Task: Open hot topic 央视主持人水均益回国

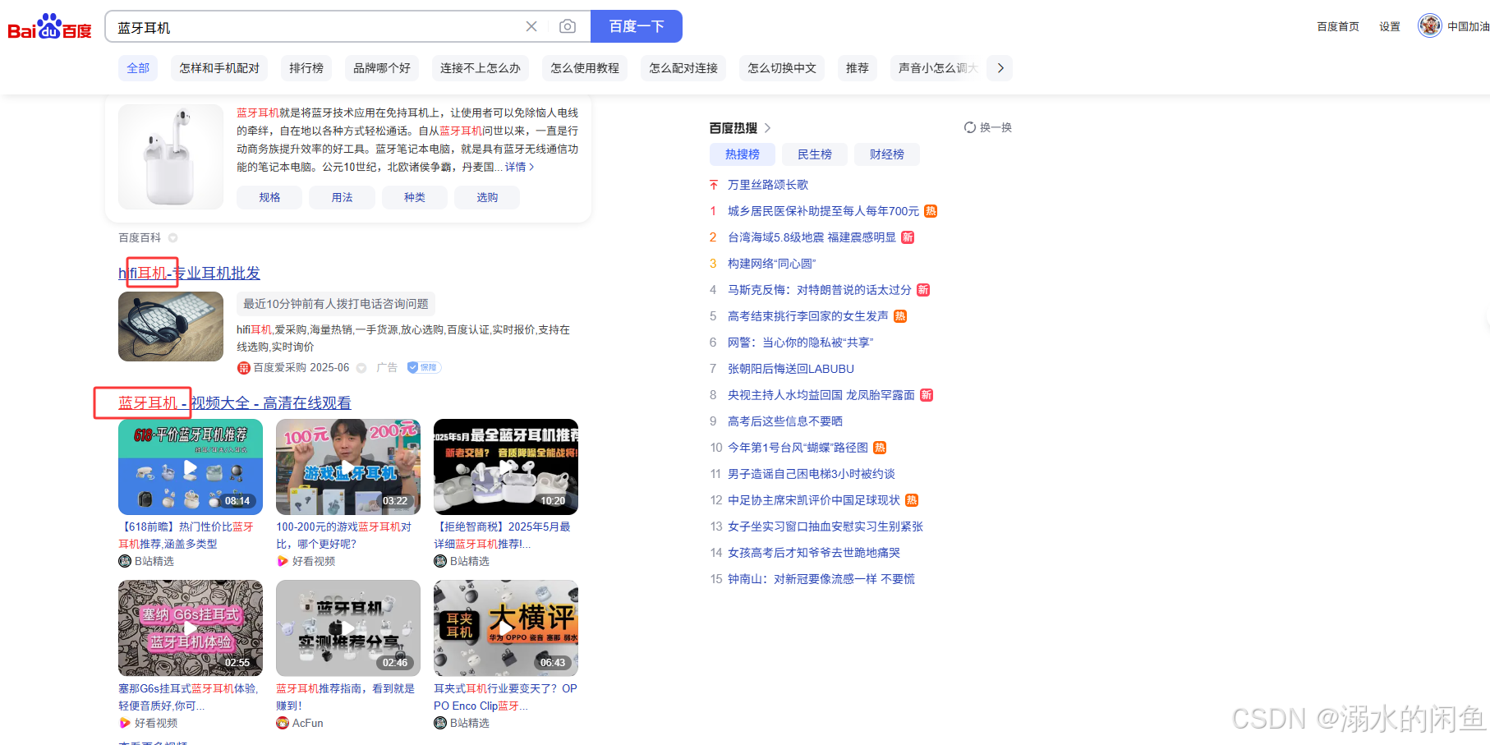Action: [x=821, y=395]
